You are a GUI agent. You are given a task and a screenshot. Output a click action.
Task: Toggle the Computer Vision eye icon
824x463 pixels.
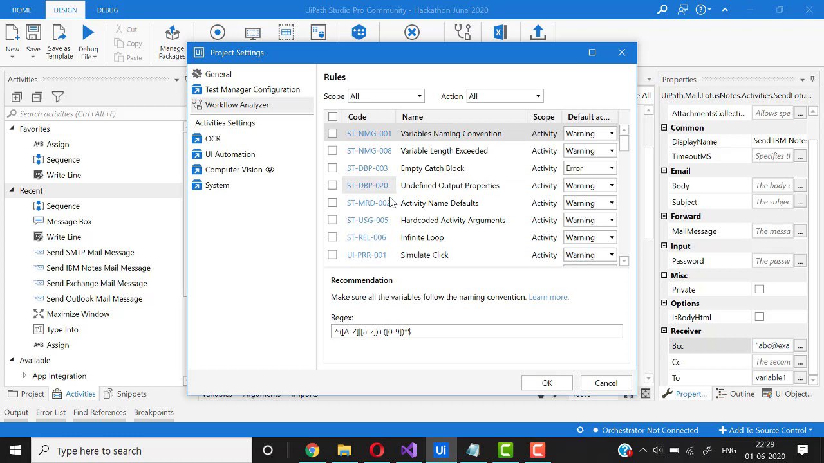270,170
